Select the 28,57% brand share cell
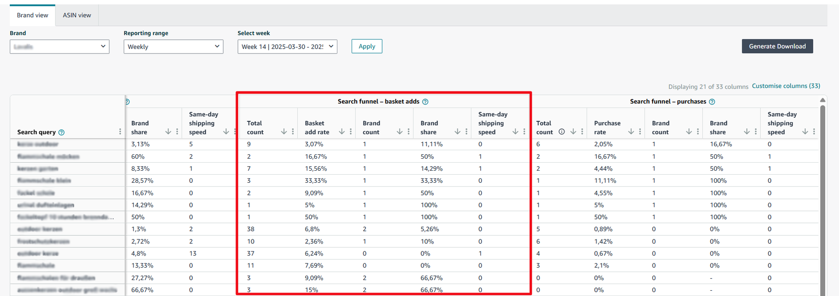 point(142,181)
